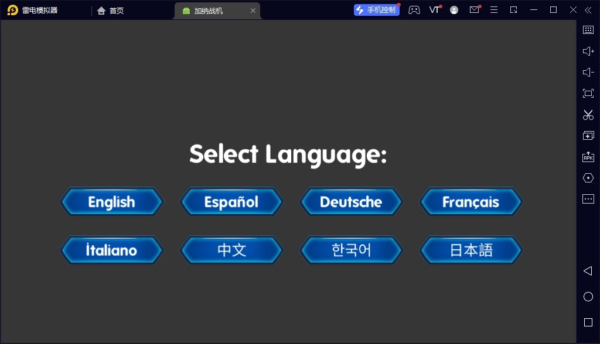Increase the emulator volume

pyautogui.click(x=588, y=51)
